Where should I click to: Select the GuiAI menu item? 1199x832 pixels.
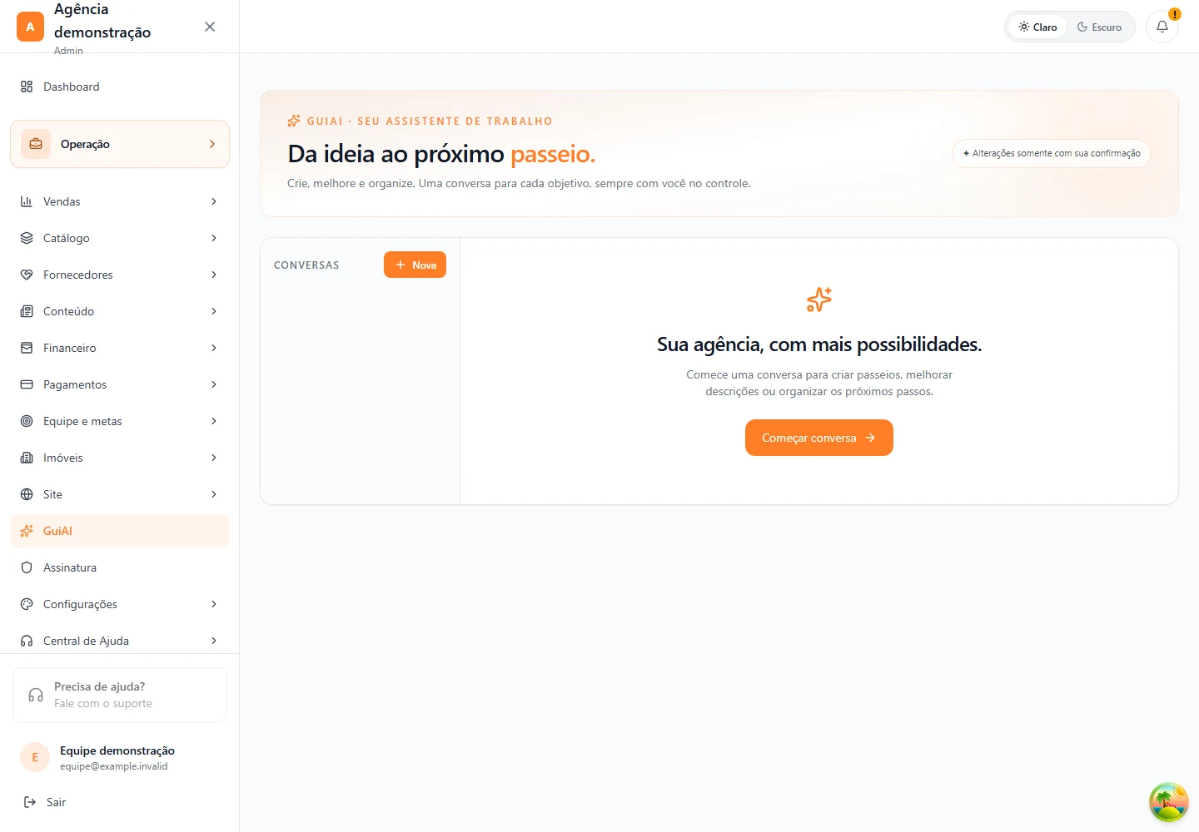click(120, 531)
